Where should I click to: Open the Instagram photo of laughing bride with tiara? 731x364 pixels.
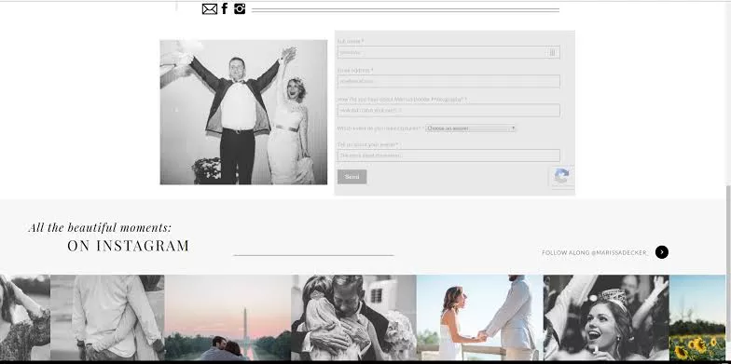point(606,317)
